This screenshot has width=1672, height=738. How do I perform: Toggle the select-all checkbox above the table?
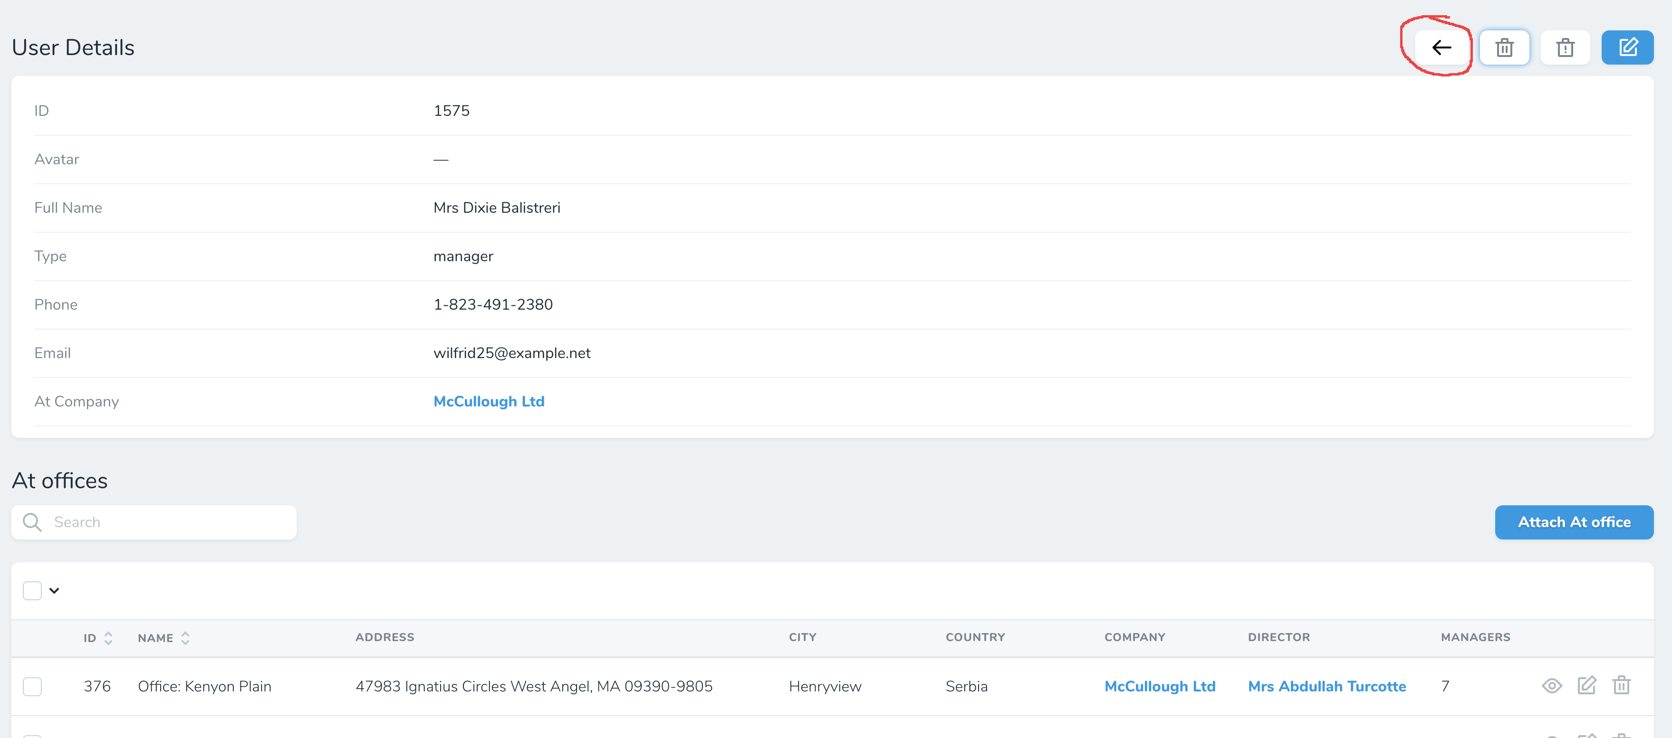pos(32,590)
